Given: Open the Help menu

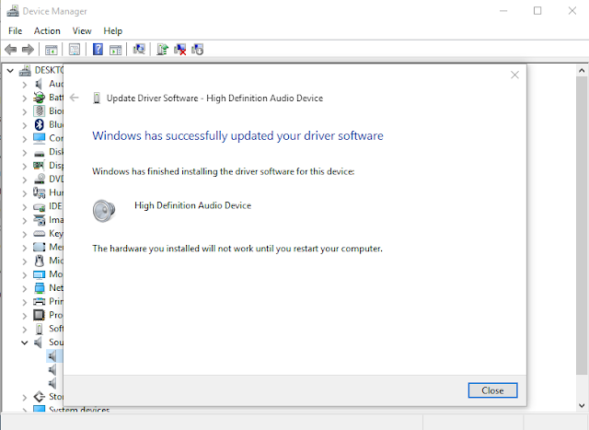Looking at the screenshot, I should (112, 30).
